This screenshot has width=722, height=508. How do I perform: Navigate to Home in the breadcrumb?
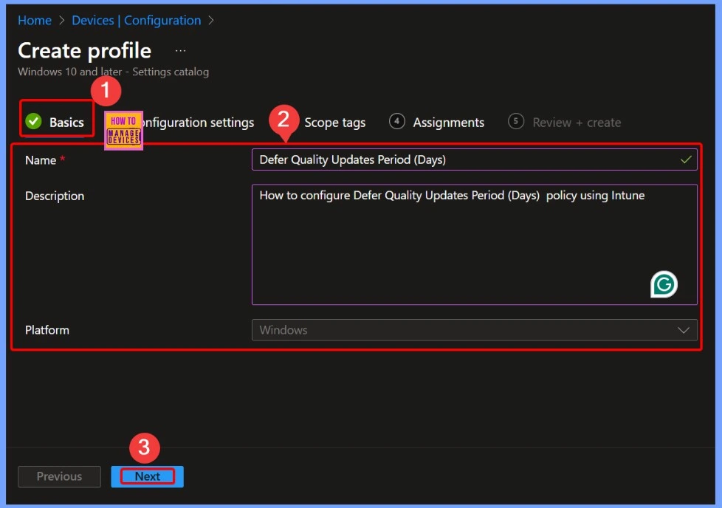click(35, 21)
